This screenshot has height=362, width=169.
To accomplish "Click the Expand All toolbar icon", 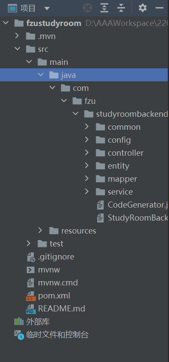I will tap(104, 8).
